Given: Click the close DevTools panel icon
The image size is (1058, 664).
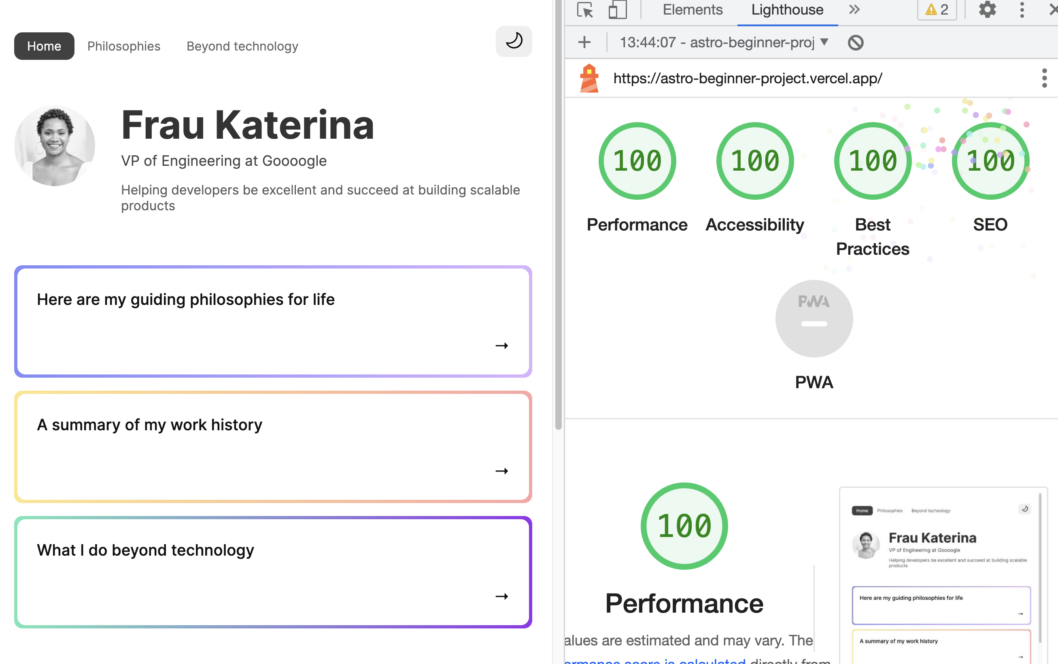Looking at the screenshot, I should pos(1053,10).
